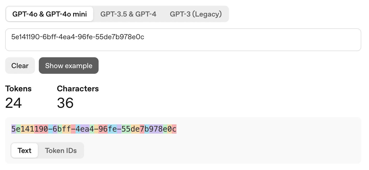
Task: Click the Characters count value 36
Action: (65, 103)
